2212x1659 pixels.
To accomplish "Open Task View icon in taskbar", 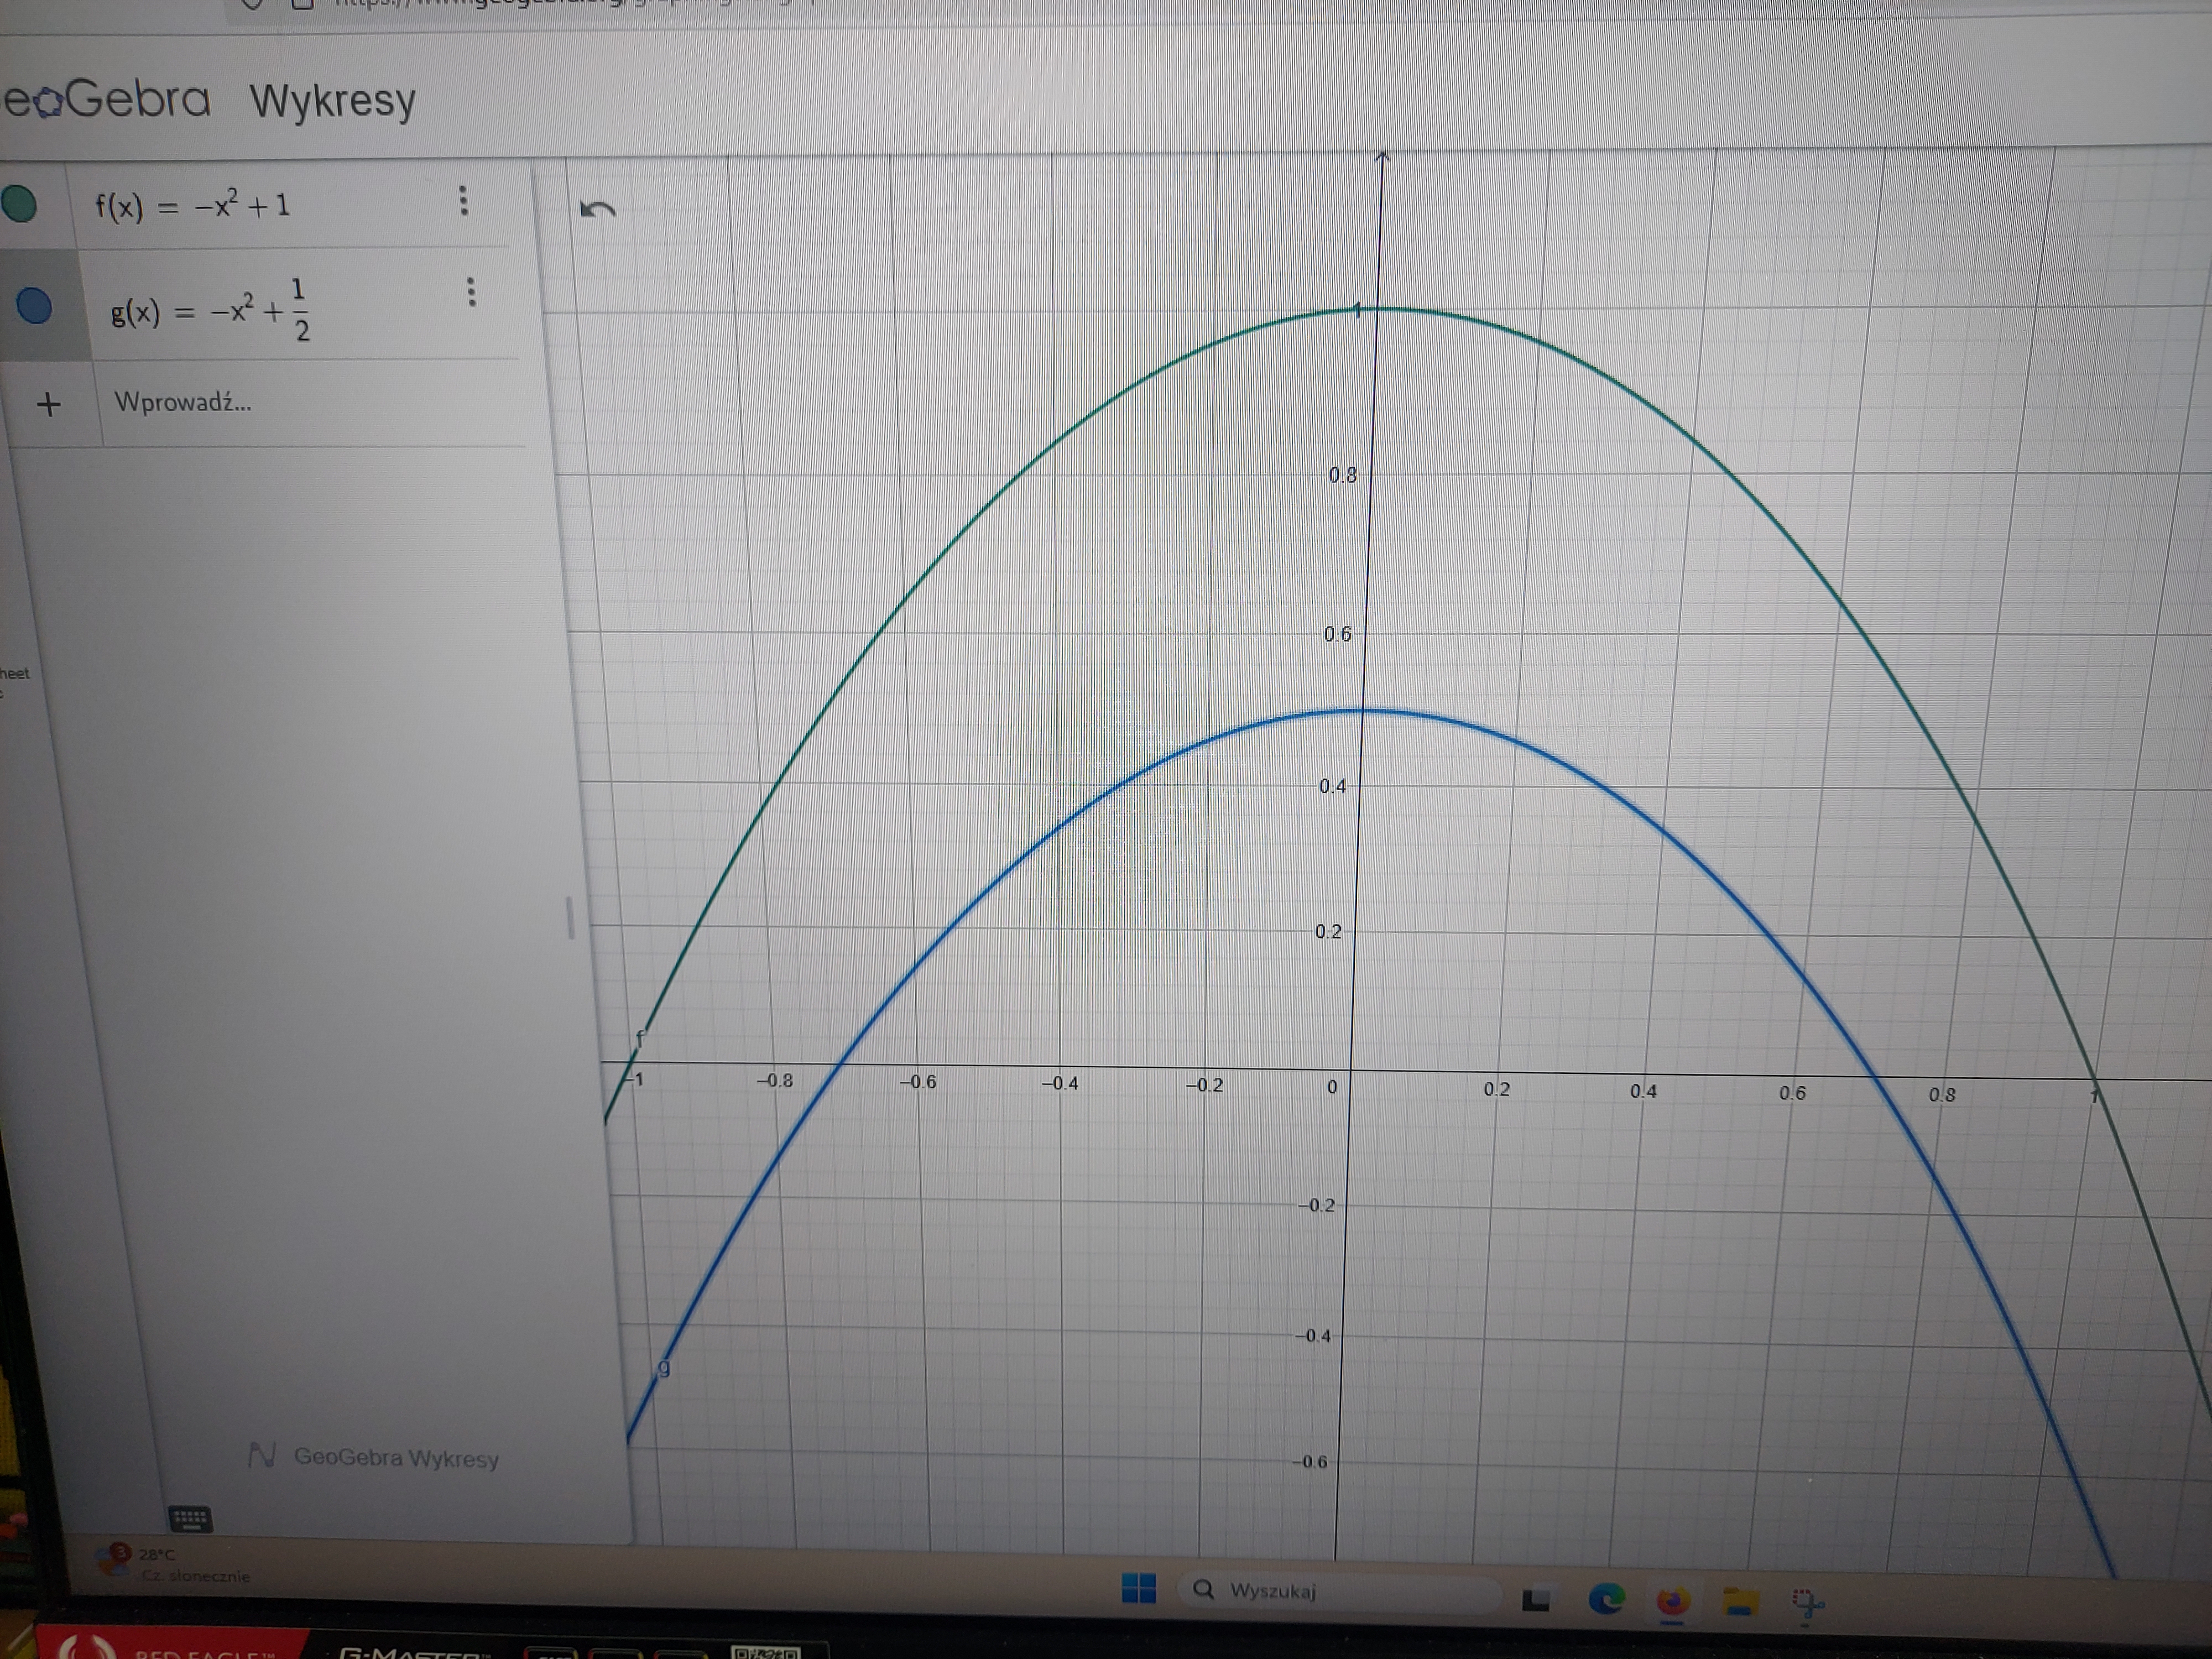I will click(x=1535, y=1601).
